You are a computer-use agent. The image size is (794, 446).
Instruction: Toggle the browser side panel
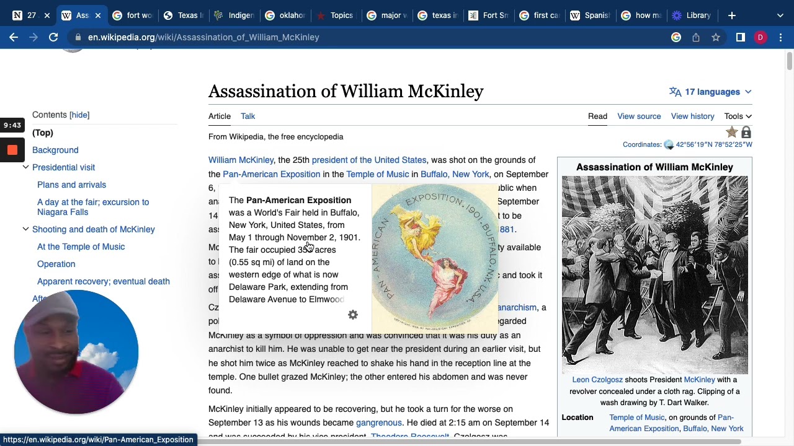[741, 37]
